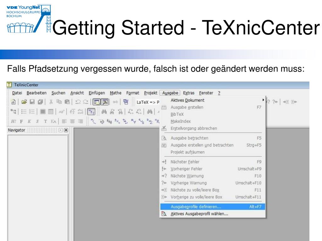Click the Navigator panel pin button
Image resolution: width=322 pixels, height=241 pixels.
click(61, 130)
